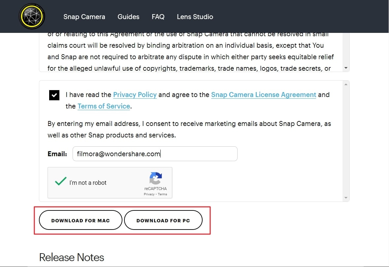Open the FAQ menu item
Viewport: 389px width, 267px height.
click(x=158, y=17)
